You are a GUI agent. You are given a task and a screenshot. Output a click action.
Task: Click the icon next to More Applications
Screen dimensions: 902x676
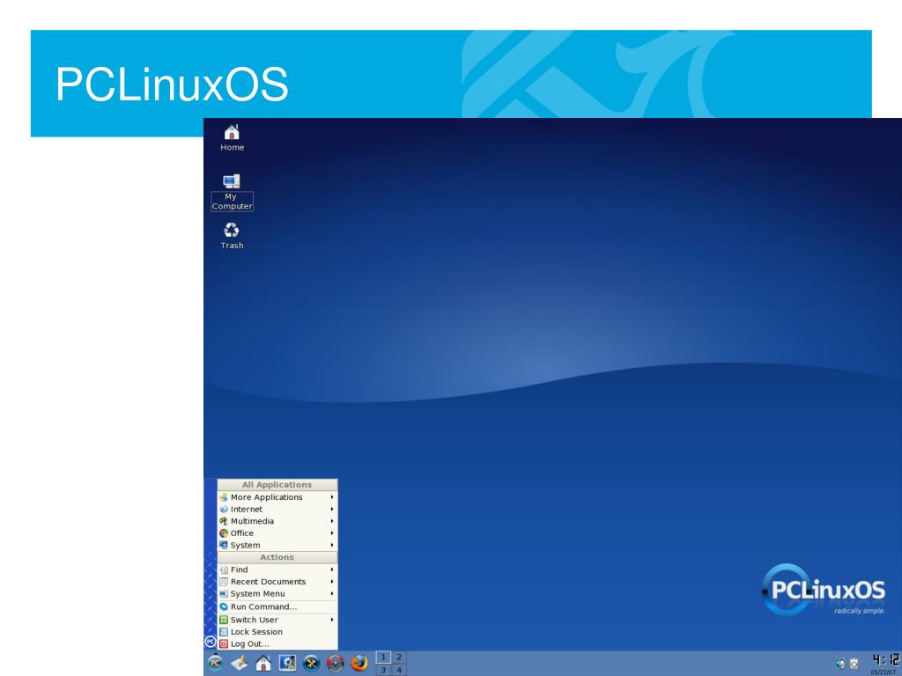click(224, 497)
